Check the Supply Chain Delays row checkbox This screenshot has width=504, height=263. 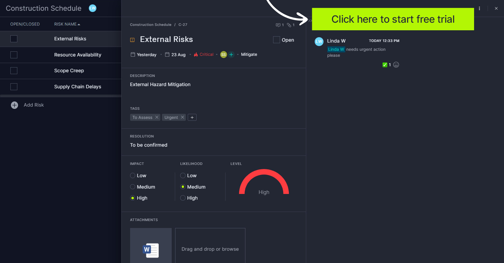point(14,87)
